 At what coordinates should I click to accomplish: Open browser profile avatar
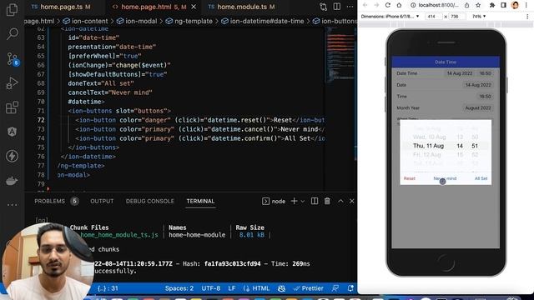tap(516, 5)
